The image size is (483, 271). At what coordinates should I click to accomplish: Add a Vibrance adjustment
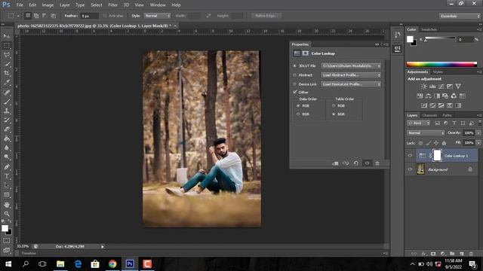(458, 87)
